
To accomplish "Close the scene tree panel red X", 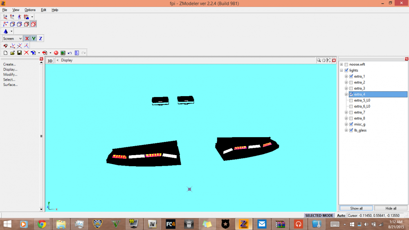I will click(407, 59).
